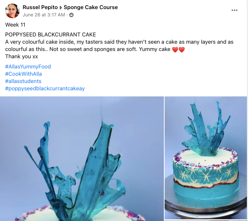Open the #CookWithAlla hashtag

[x=23, y=74]
